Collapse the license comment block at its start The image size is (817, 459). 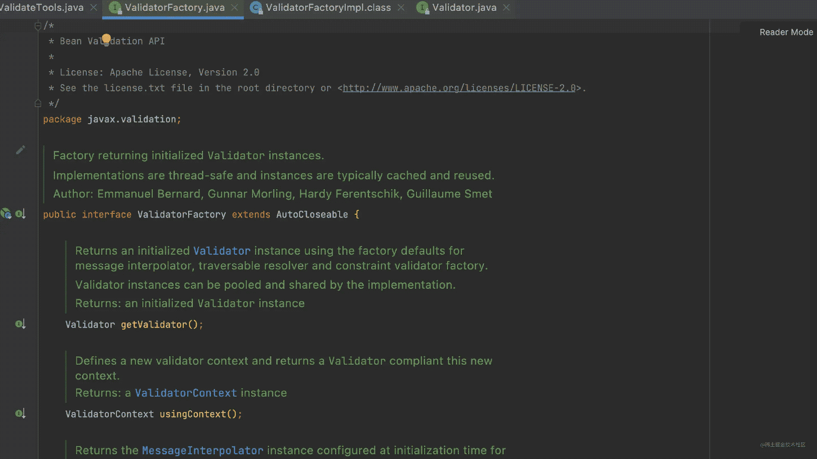coord(38,26)
